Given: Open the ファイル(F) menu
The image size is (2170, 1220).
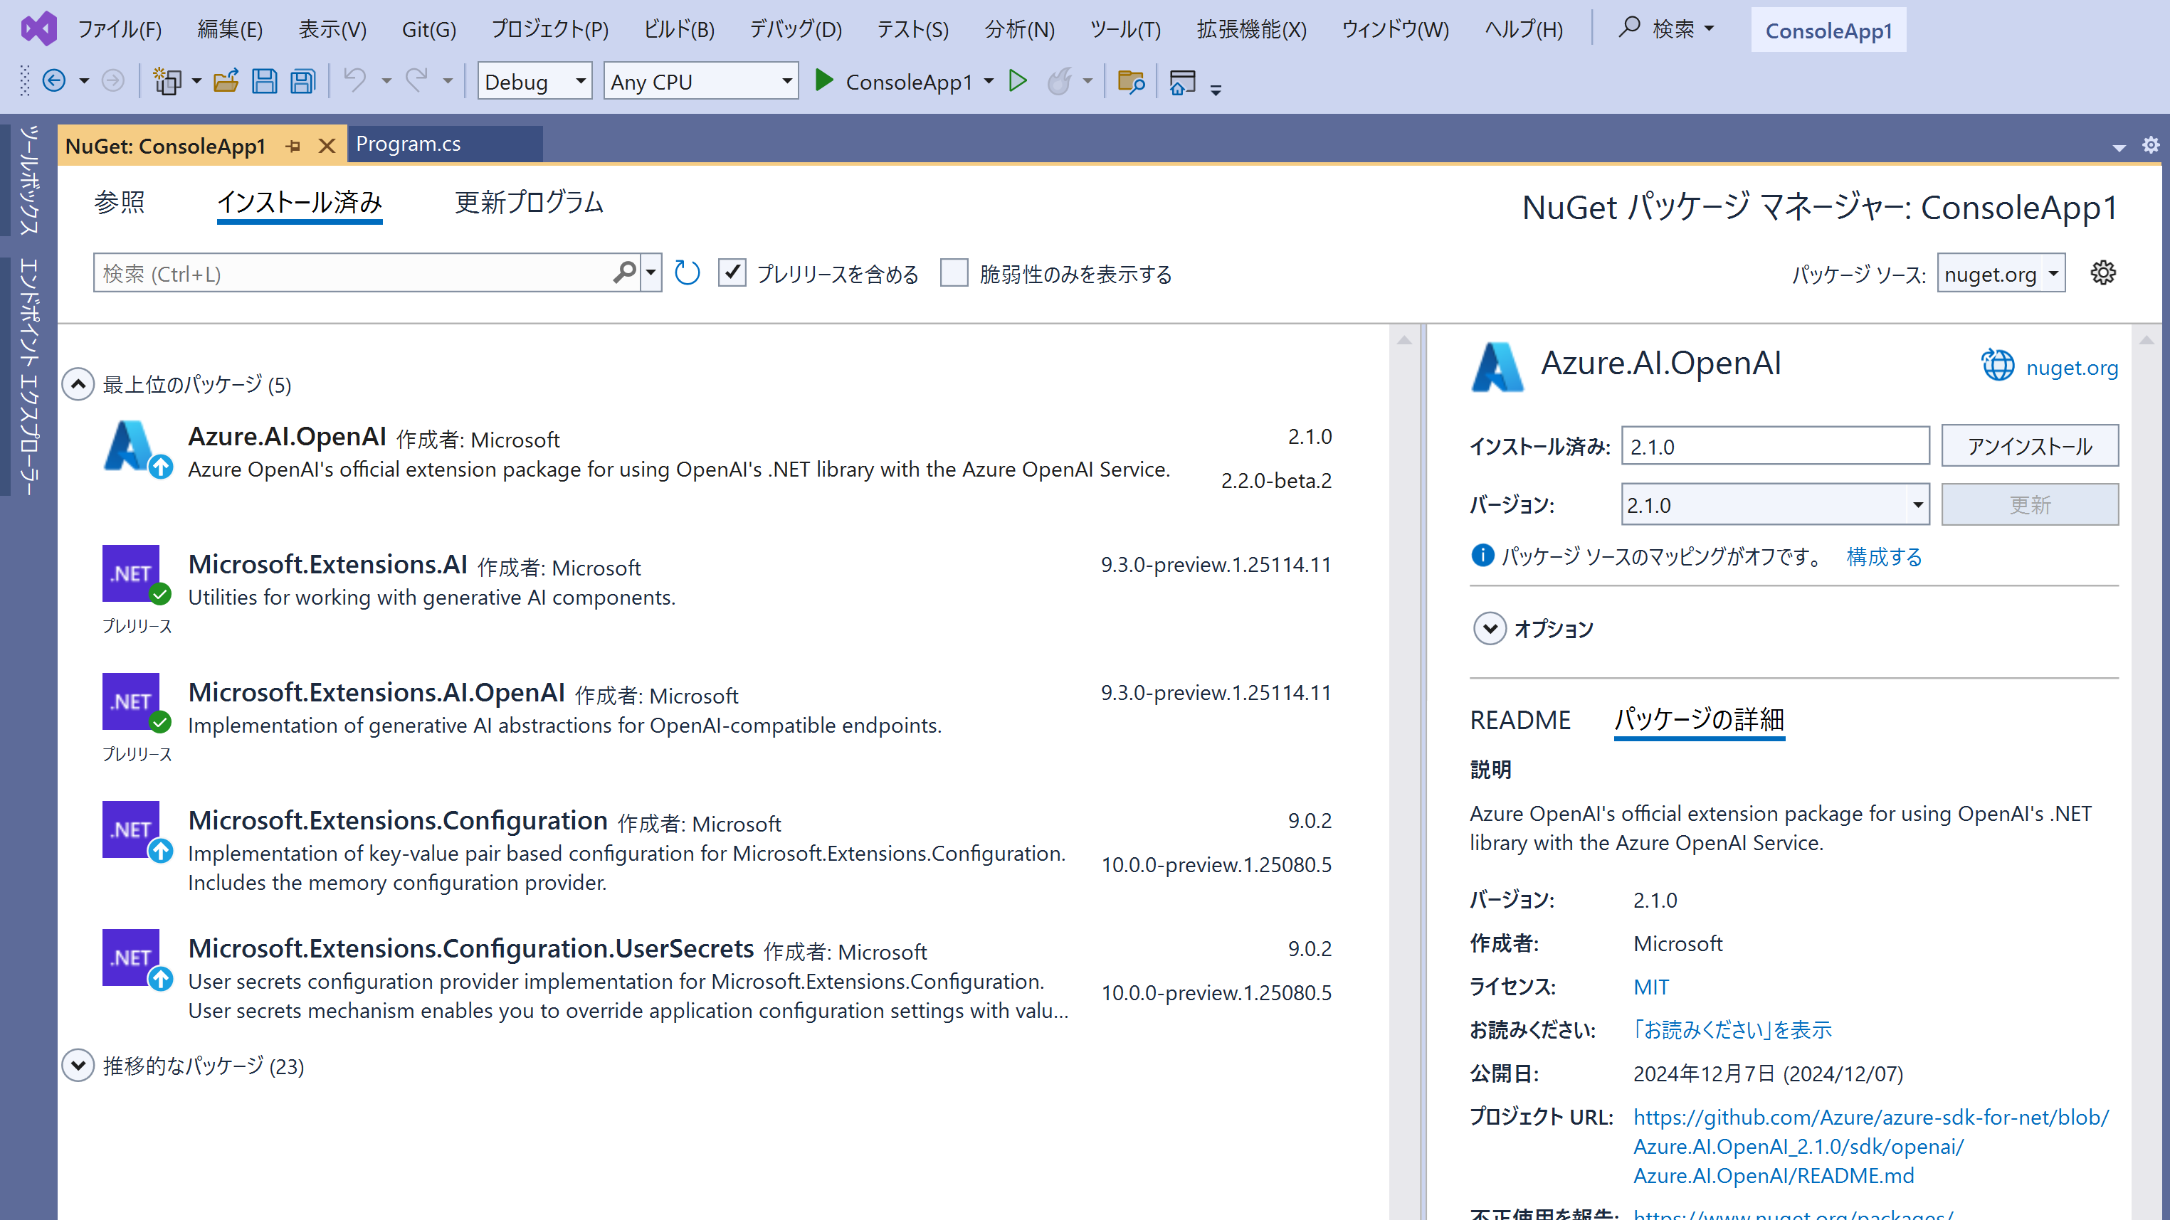Looking at the screenshot, I should 120,29.
